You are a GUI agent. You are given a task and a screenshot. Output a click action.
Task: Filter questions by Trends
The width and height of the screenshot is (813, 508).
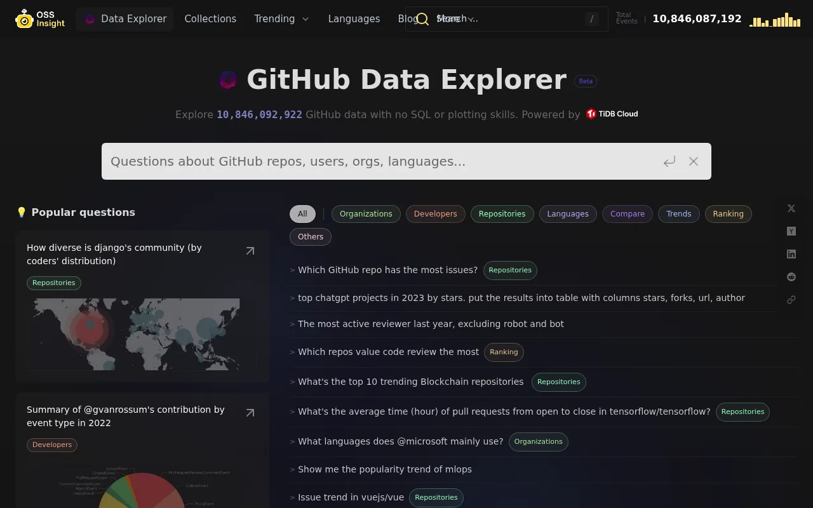[x=678, y=214]
